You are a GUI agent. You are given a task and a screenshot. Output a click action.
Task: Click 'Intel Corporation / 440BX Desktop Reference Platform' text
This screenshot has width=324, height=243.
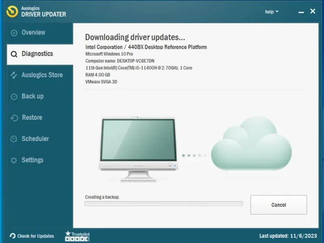tap(146, 47)
